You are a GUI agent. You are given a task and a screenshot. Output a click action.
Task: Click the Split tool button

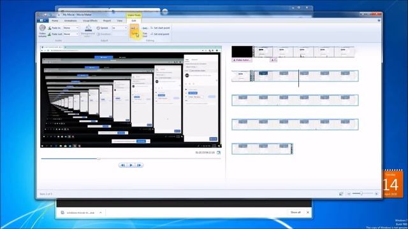(x=135, y=31)
